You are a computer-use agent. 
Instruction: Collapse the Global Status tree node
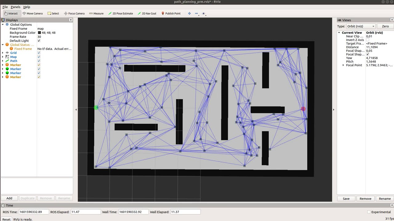[x=3, y=45]
